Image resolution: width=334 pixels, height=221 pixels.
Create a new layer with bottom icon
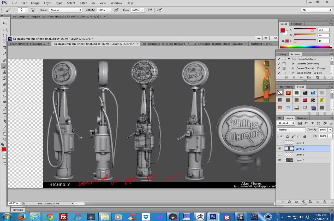click(318, 202)
